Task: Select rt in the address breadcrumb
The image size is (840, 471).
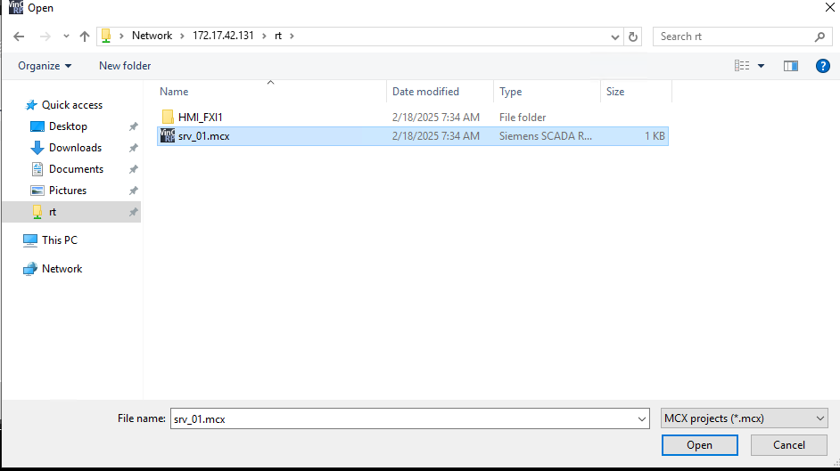Action: click(278, 36)
